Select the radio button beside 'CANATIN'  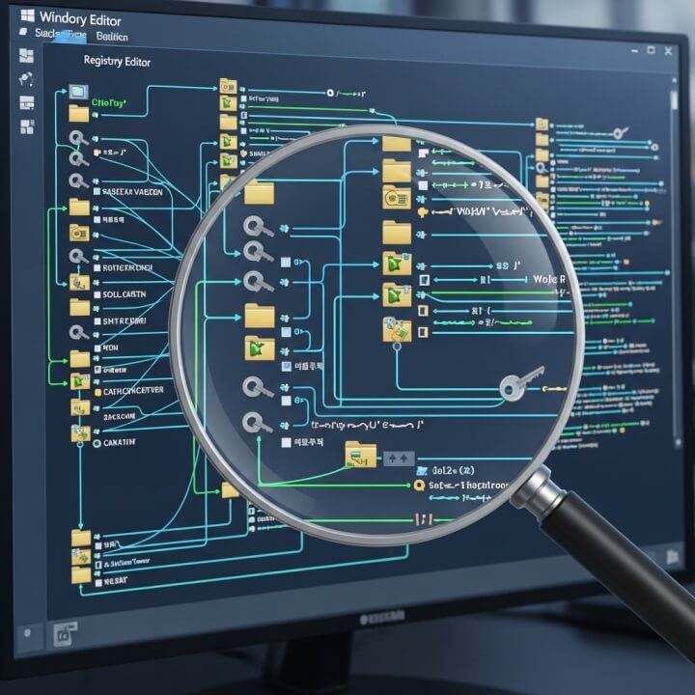[96, 442]
